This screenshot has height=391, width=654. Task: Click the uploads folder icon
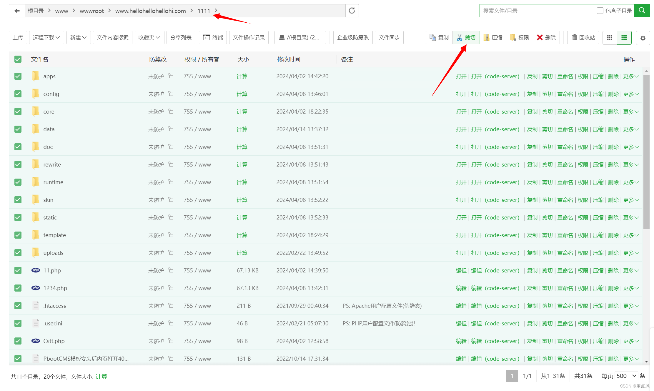click(x=36, y=253)
